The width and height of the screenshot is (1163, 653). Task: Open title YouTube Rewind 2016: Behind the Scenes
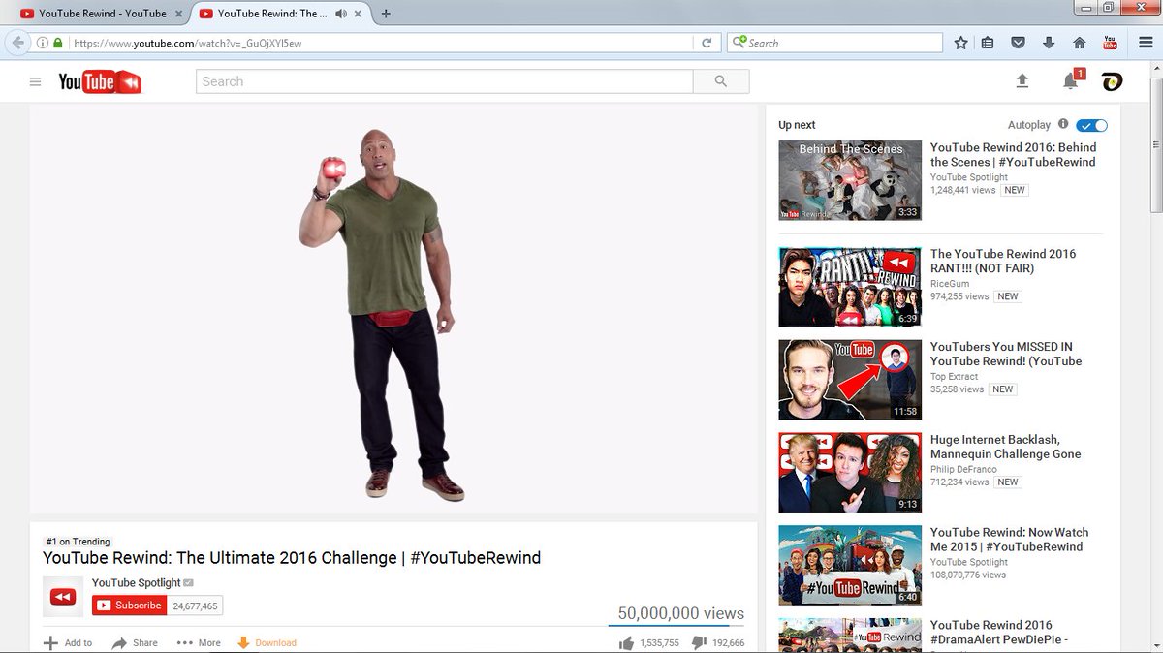point(1014,155)
